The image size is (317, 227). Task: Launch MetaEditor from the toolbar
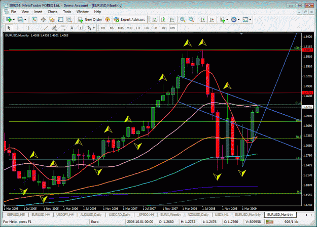(x=108, y=20)
